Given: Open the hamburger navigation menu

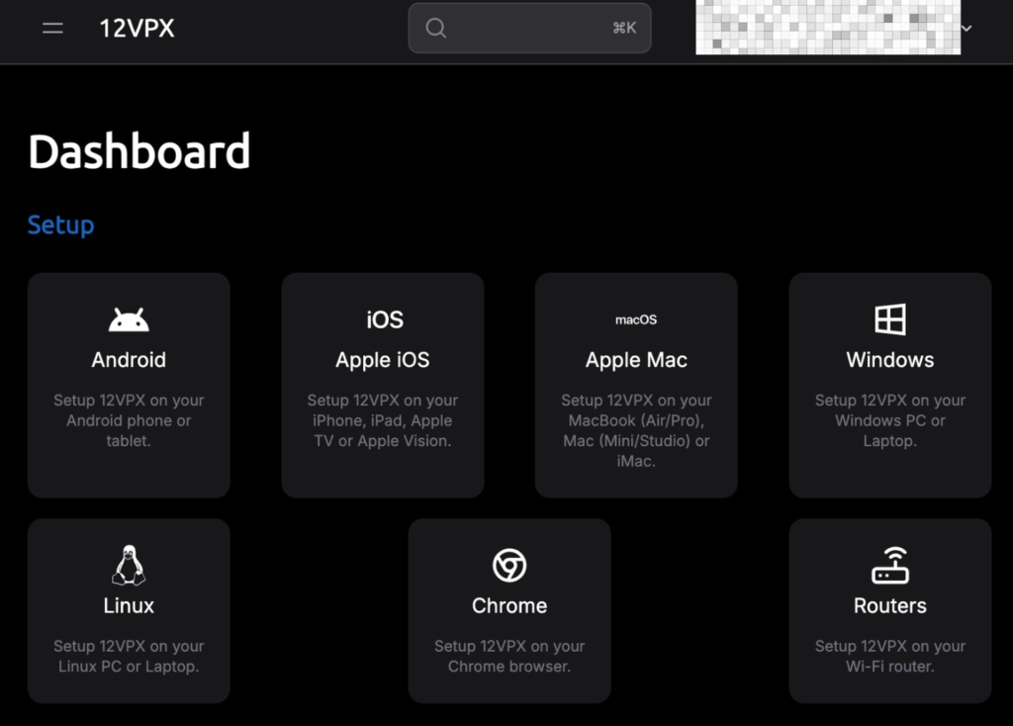Looking at the screenshot, I should [52, 29].
